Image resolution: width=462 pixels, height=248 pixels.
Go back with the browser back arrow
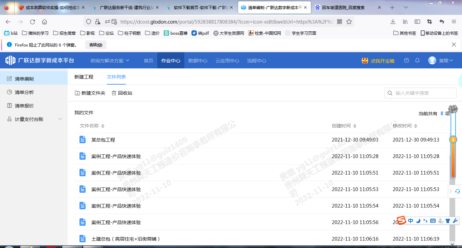(x=8, y=22)
